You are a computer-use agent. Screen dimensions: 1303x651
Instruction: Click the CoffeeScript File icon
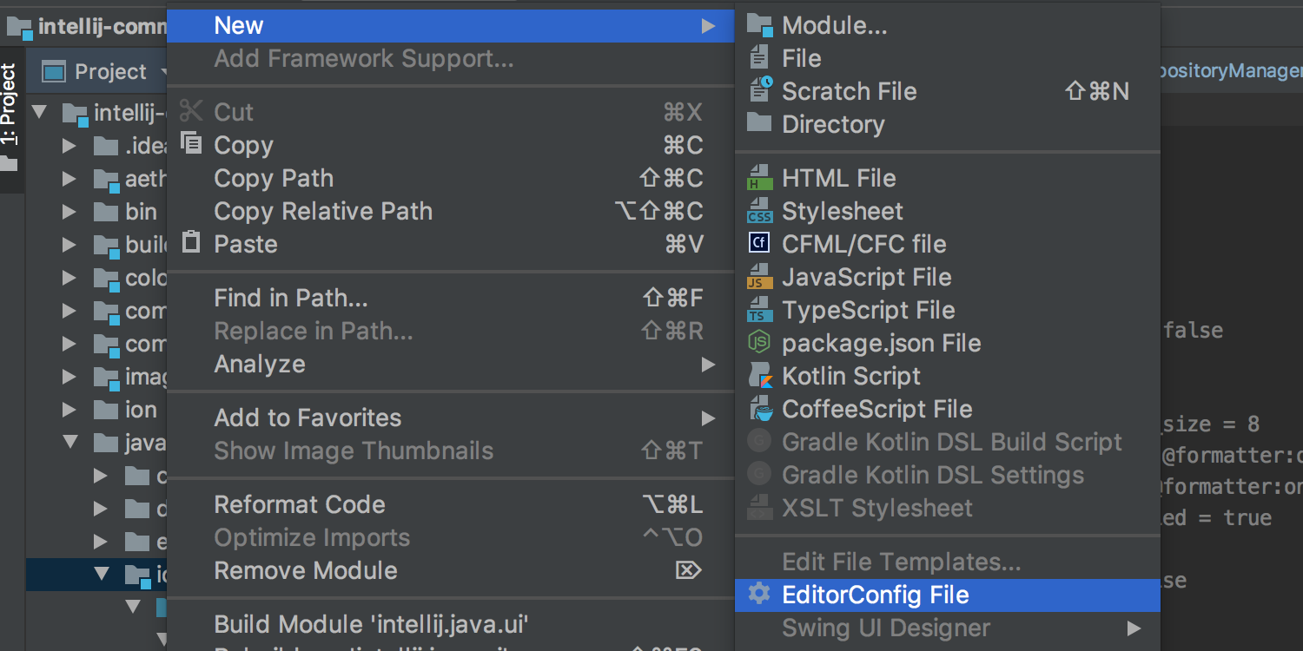point(759,409)
